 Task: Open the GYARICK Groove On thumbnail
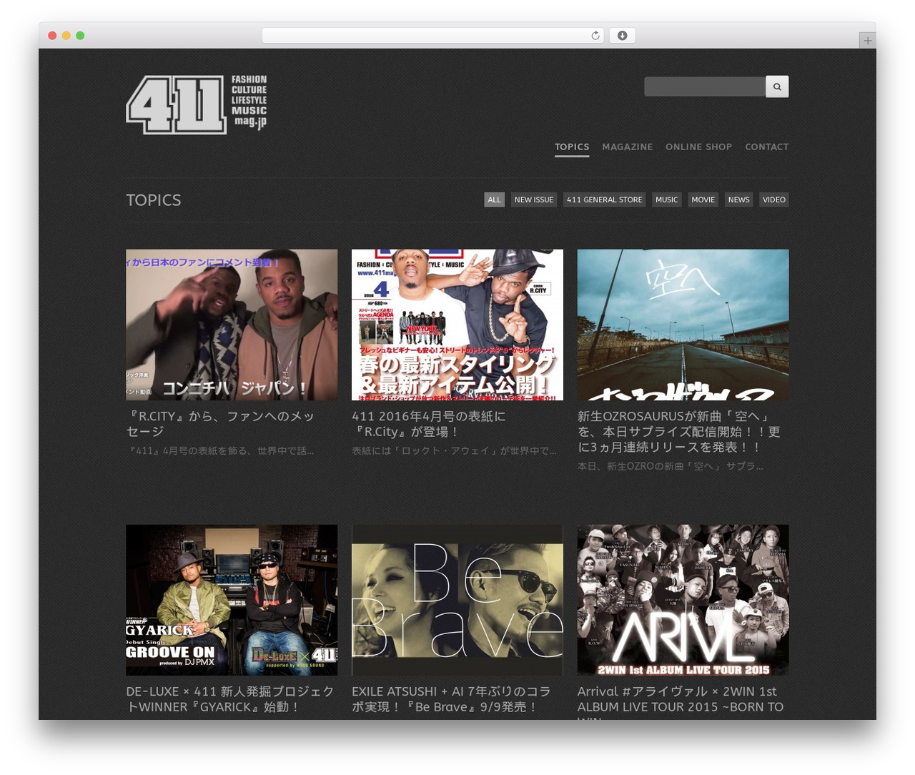[232, 600]
